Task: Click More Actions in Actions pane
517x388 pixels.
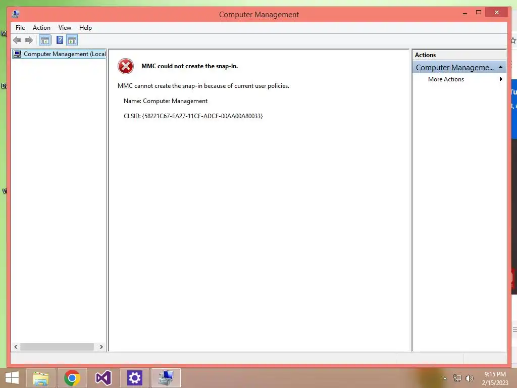Action: coord(446,79)
